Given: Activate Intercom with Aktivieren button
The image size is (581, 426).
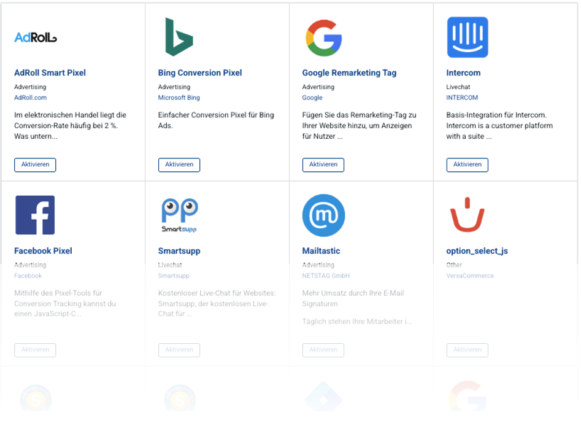Looking at the screenshot, I should (467, 165).
